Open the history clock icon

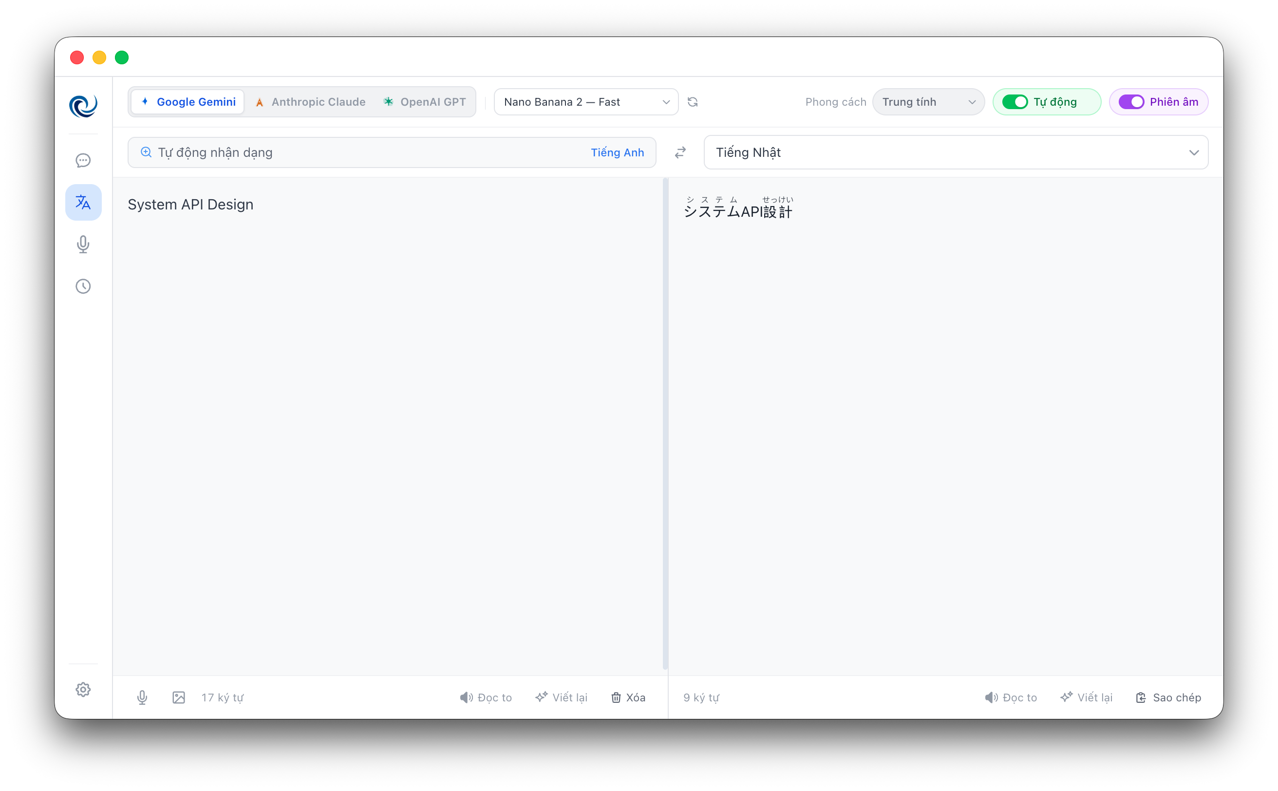click(x=83, y=286)
